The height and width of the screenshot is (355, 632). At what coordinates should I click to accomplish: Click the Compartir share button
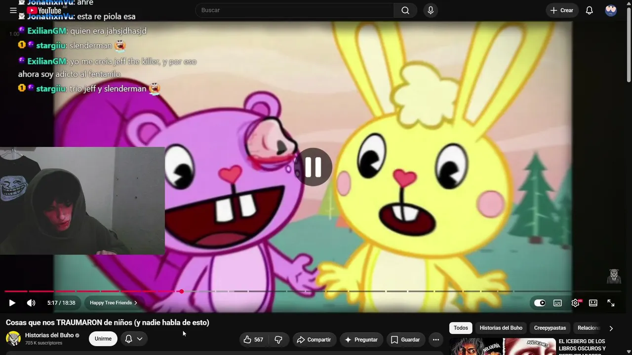click(314, 339)
